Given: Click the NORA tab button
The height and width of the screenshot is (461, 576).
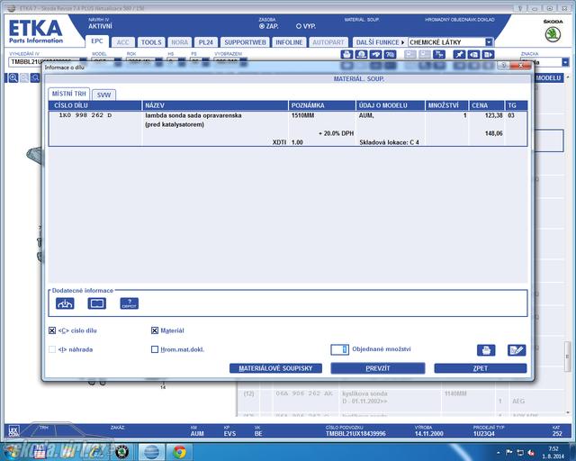Looking at the screenshot, I should coord(180,42).
